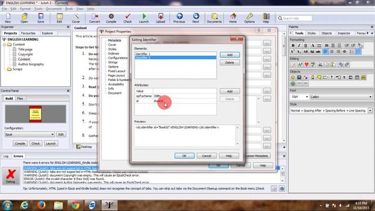
Task: Open the Help books icon
Action: coord(266,18)
